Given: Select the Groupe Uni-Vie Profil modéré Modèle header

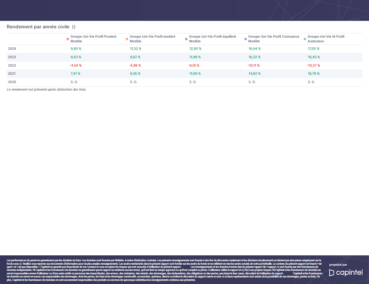Looking at the screenshot, I should tap(152, 39).
